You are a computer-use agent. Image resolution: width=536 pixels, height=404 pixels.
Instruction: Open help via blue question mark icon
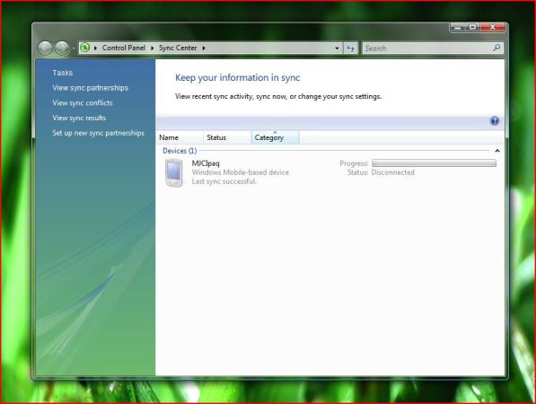click(x=495, y=120)
